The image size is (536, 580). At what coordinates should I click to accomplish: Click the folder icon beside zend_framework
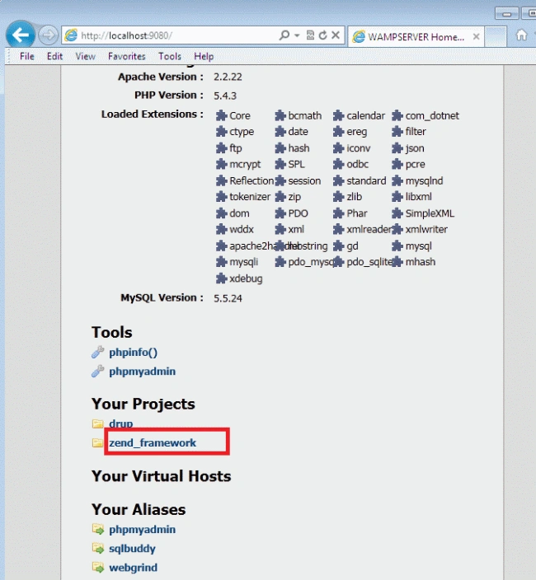[x=98, y=442]
